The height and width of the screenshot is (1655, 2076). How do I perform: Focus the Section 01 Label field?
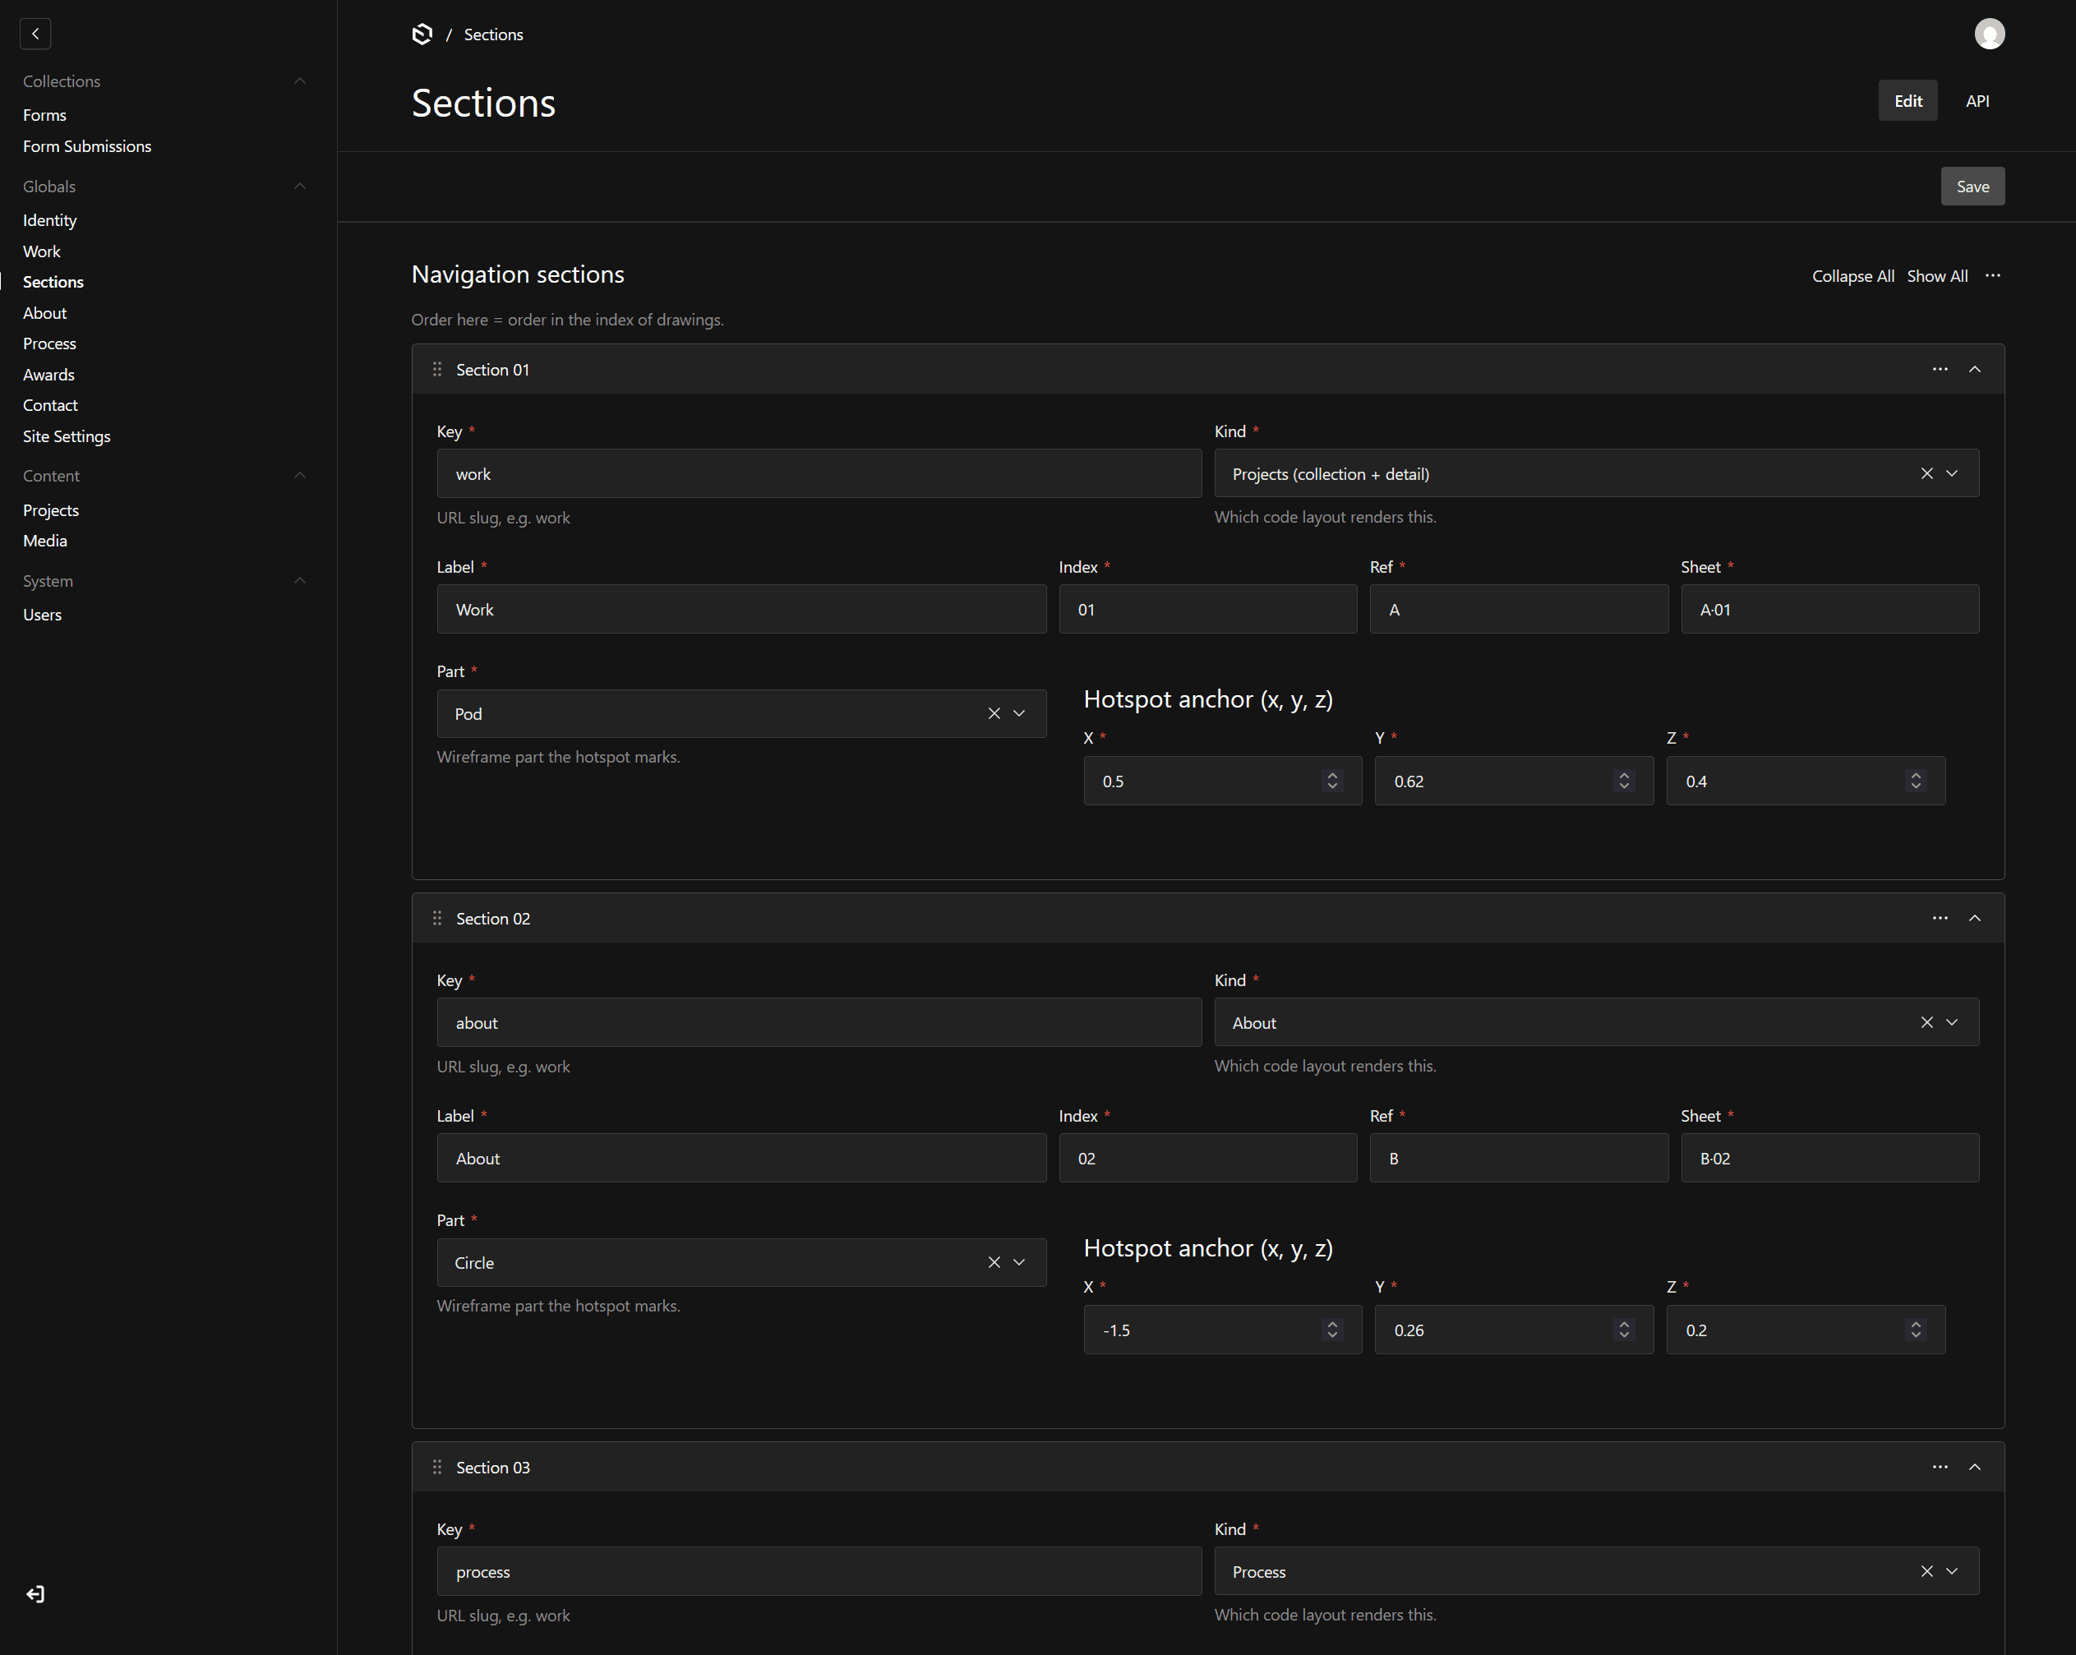click(741, 610)
